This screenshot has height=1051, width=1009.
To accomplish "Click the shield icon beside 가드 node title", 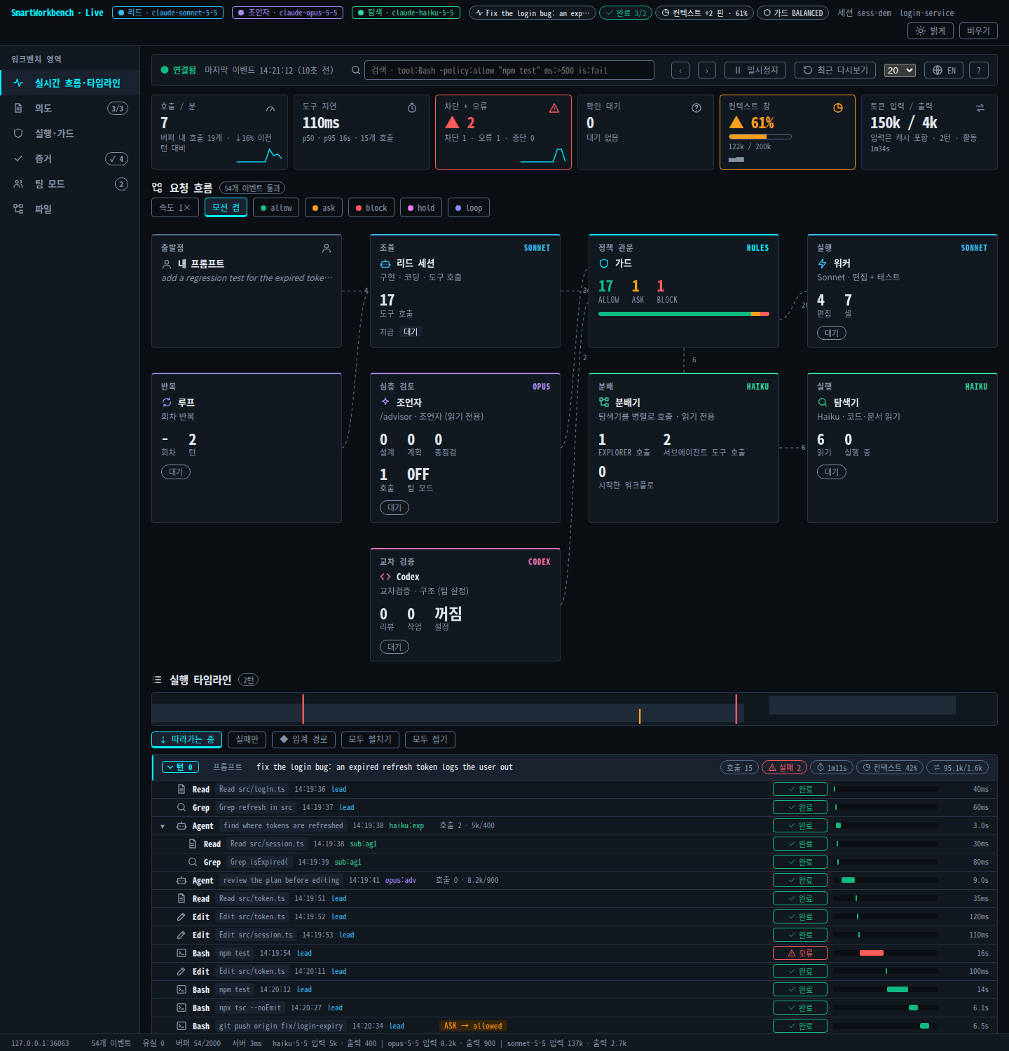I will [604, 263].
